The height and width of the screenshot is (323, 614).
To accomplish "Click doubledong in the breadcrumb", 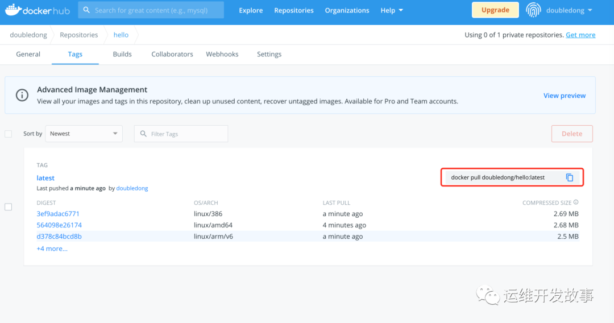I will click(x=28, y=35).
